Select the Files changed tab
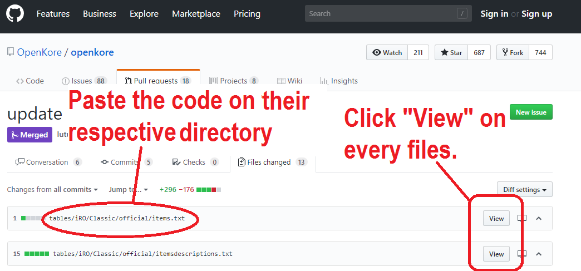This screenshot has width=581, height=271. pyautogui.click(x=273, y=162)
